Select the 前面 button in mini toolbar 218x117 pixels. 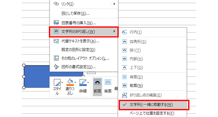tap(97, 87)
